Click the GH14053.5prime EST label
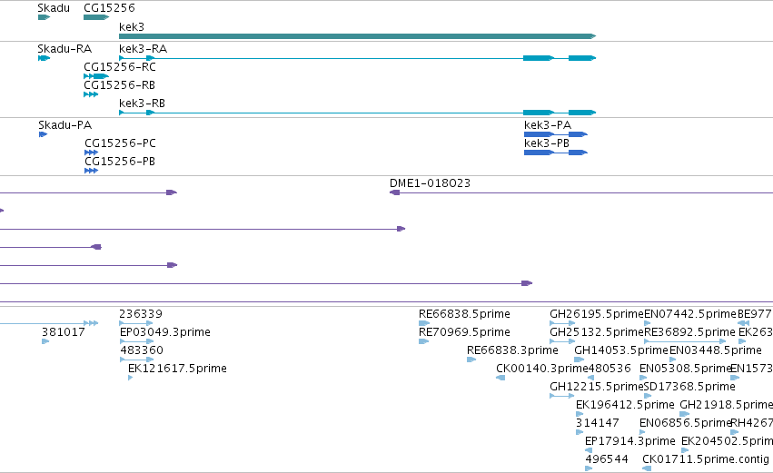This screenshot has height=473, width=773. pos(621,350)
